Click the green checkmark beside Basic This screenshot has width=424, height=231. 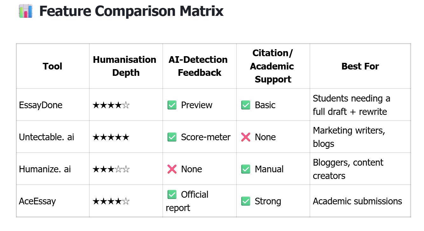[246, 105]
